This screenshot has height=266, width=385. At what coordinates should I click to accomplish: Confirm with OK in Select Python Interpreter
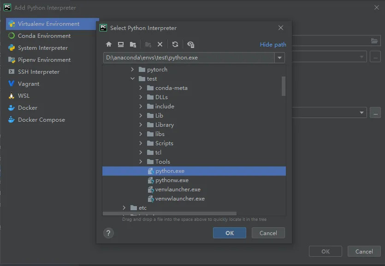tap(230, 233)
